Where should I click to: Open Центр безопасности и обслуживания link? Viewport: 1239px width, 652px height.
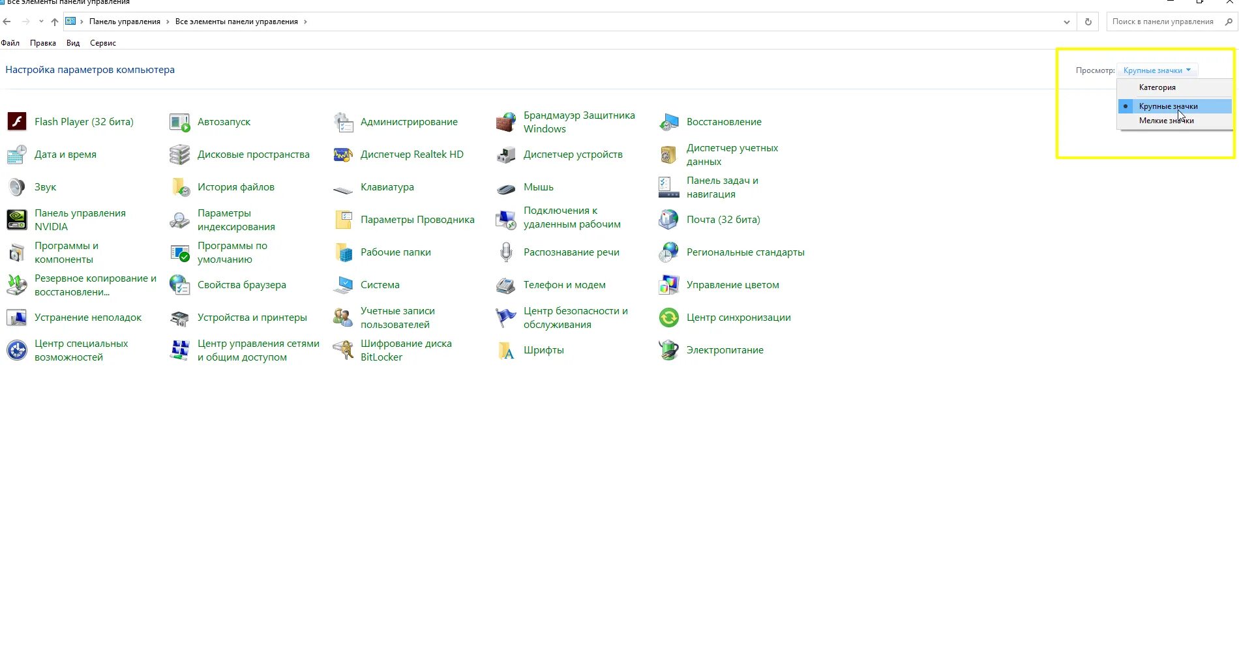[x=576, y=318]
